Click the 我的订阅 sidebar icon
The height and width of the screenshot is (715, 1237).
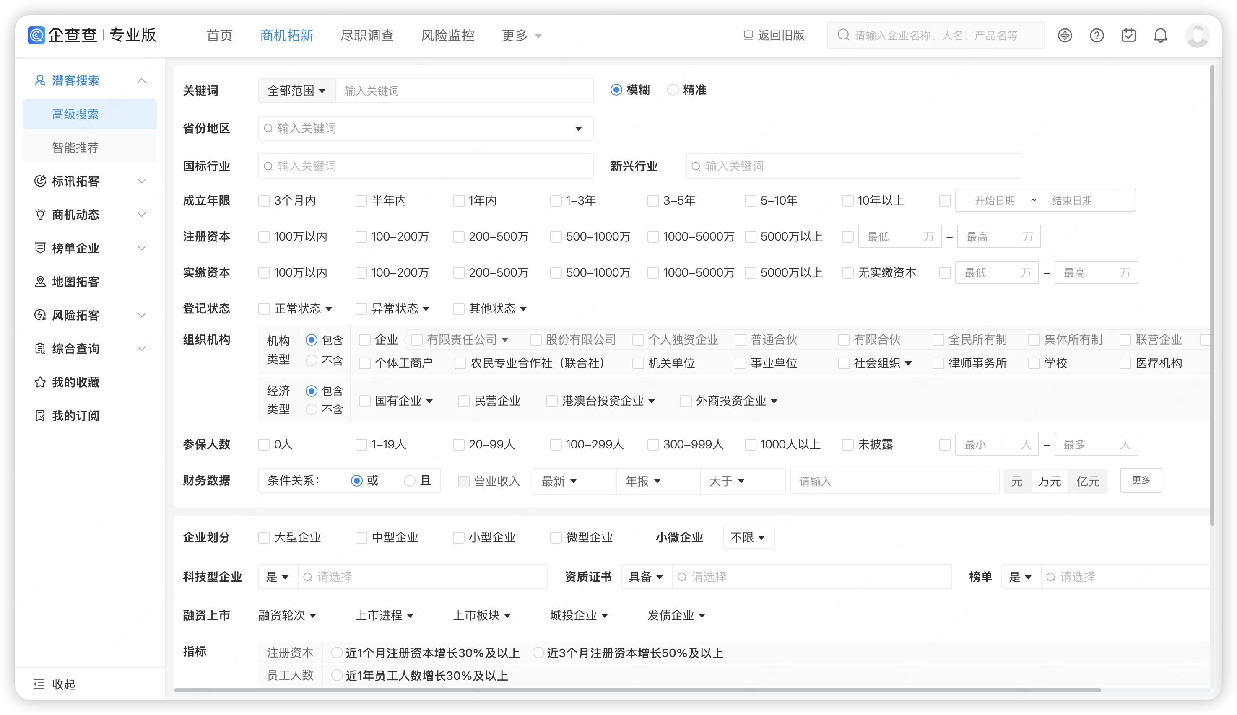(40, 416)
